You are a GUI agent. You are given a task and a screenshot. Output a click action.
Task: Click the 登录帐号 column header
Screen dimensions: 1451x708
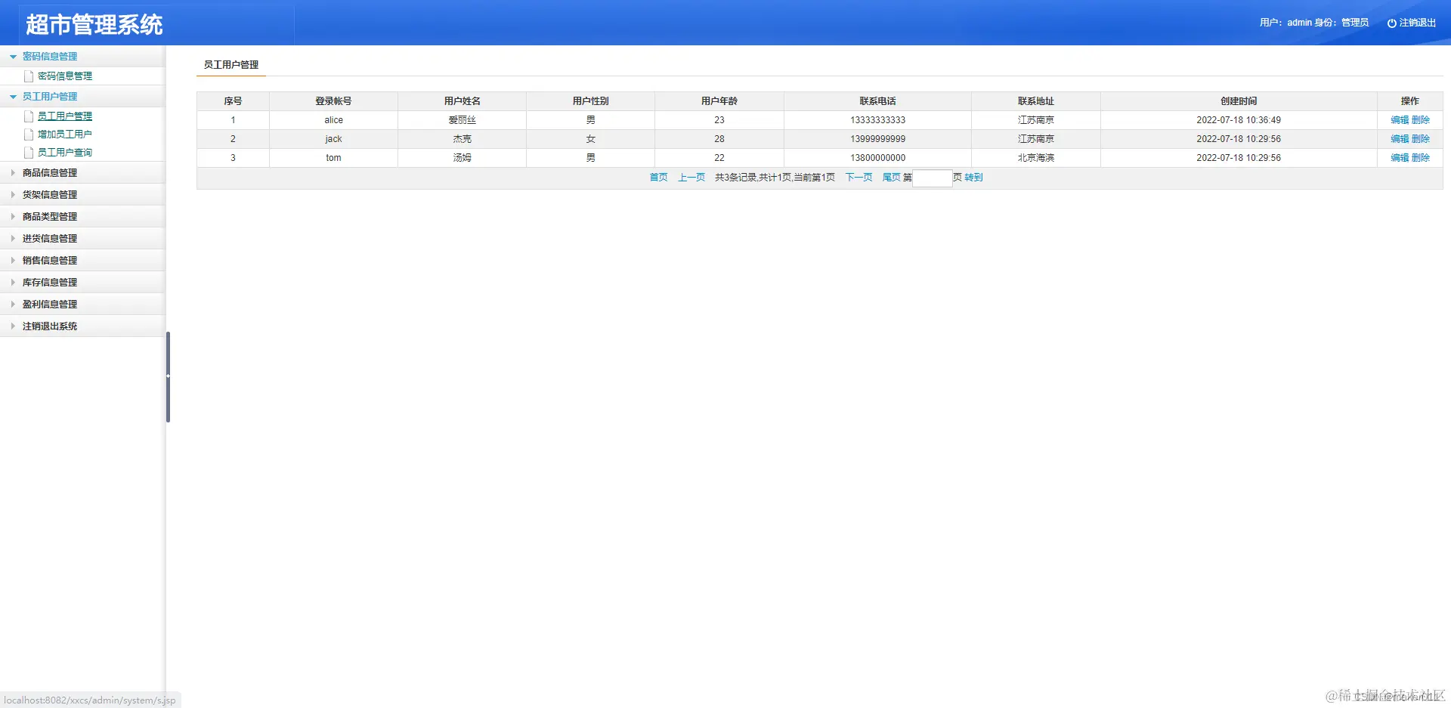333,101
